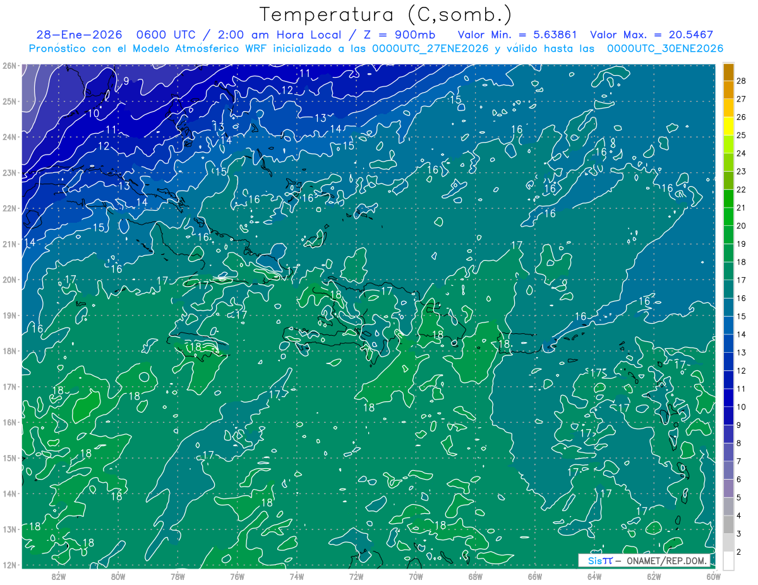Click the color scale label "7"
The height and width of the screenshot is (585, 758).
tap(738, 461)
